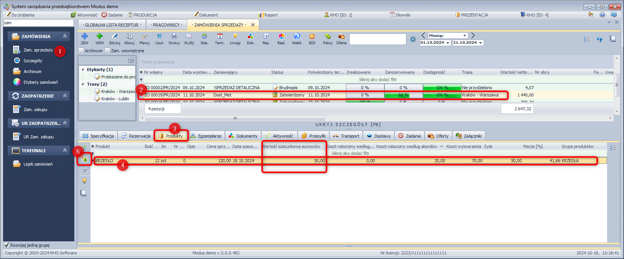Open the GLOBALNA LISTA RECEPTUR tab
Image resolution: width=624 pixels, height=259 pixels.
111,25
